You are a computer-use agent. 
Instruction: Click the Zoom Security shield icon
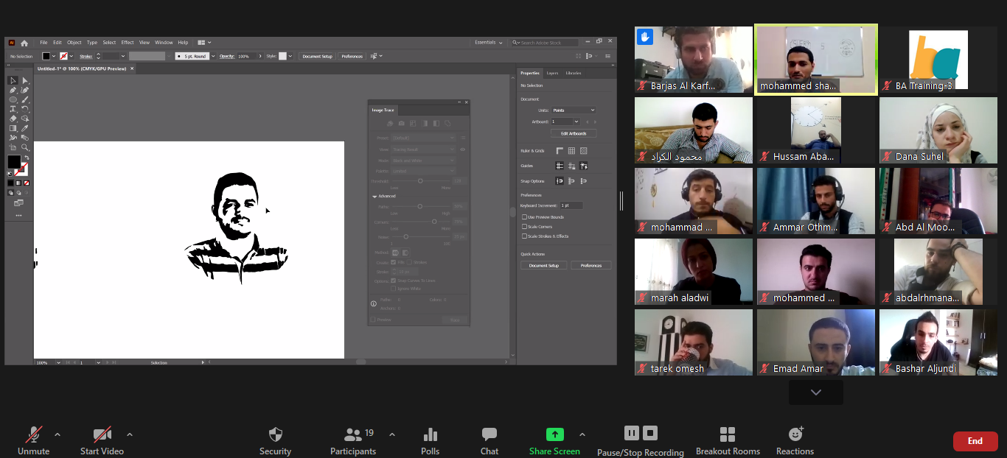pyautogui.click(x=275, y=434)
